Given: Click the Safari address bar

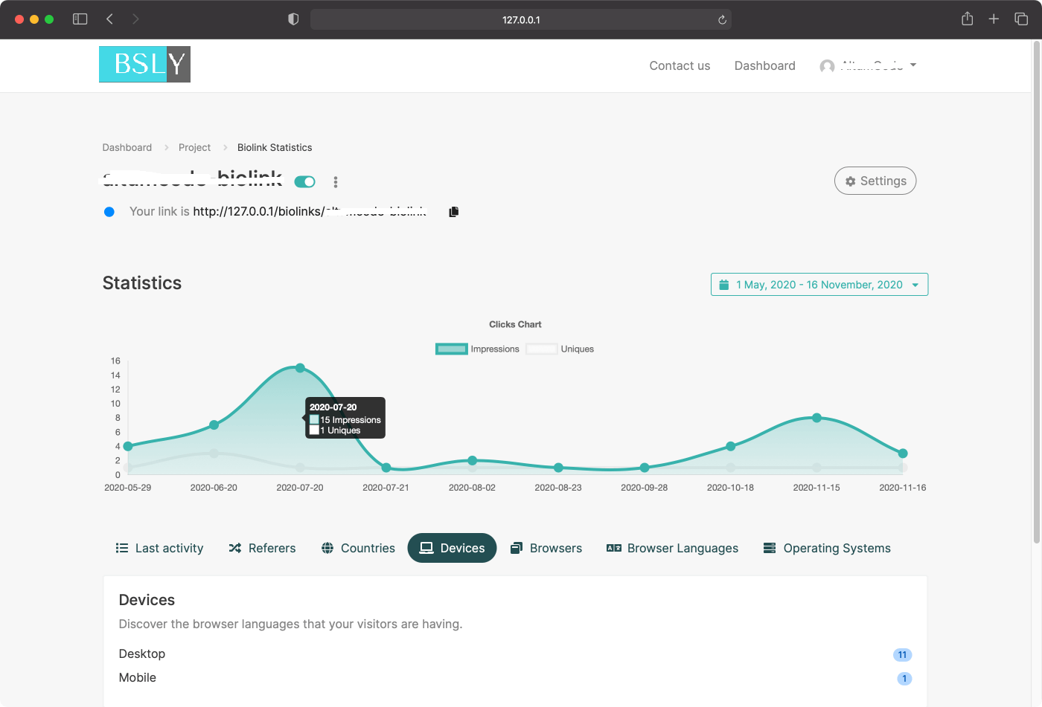Looking at the screenshot, I should tap(521, 19).
